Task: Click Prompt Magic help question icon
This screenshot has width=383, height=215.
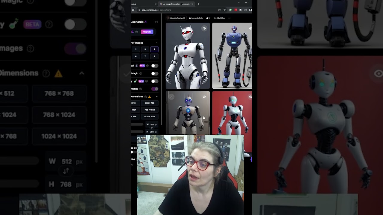Action: pyautogui.click(x=141, y=73)
